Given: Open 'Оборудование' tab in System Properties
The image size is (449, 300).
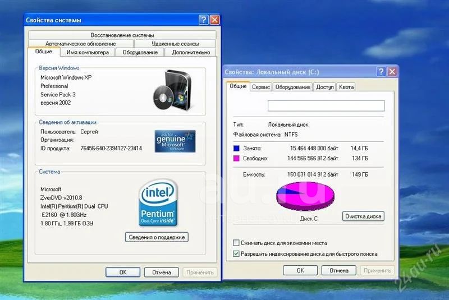Looking at the screenshot, I should [140, 52].
